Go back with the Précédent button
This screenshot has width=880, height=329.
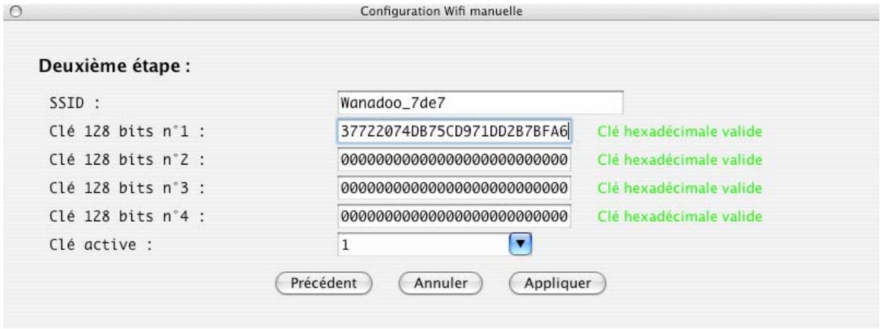click(324, 284)
